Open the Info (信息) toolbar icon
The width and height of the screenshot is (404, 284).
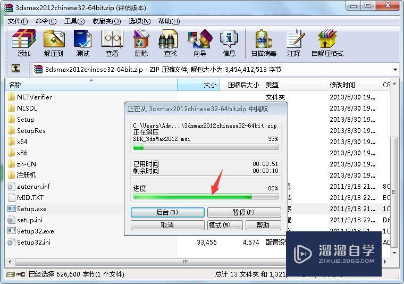pyautogui.click(x=229, y=39)
